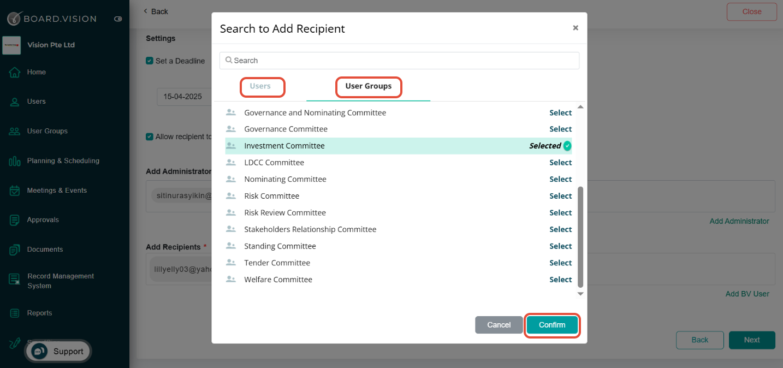Click the Documents sidebar icon

[15, 250]
